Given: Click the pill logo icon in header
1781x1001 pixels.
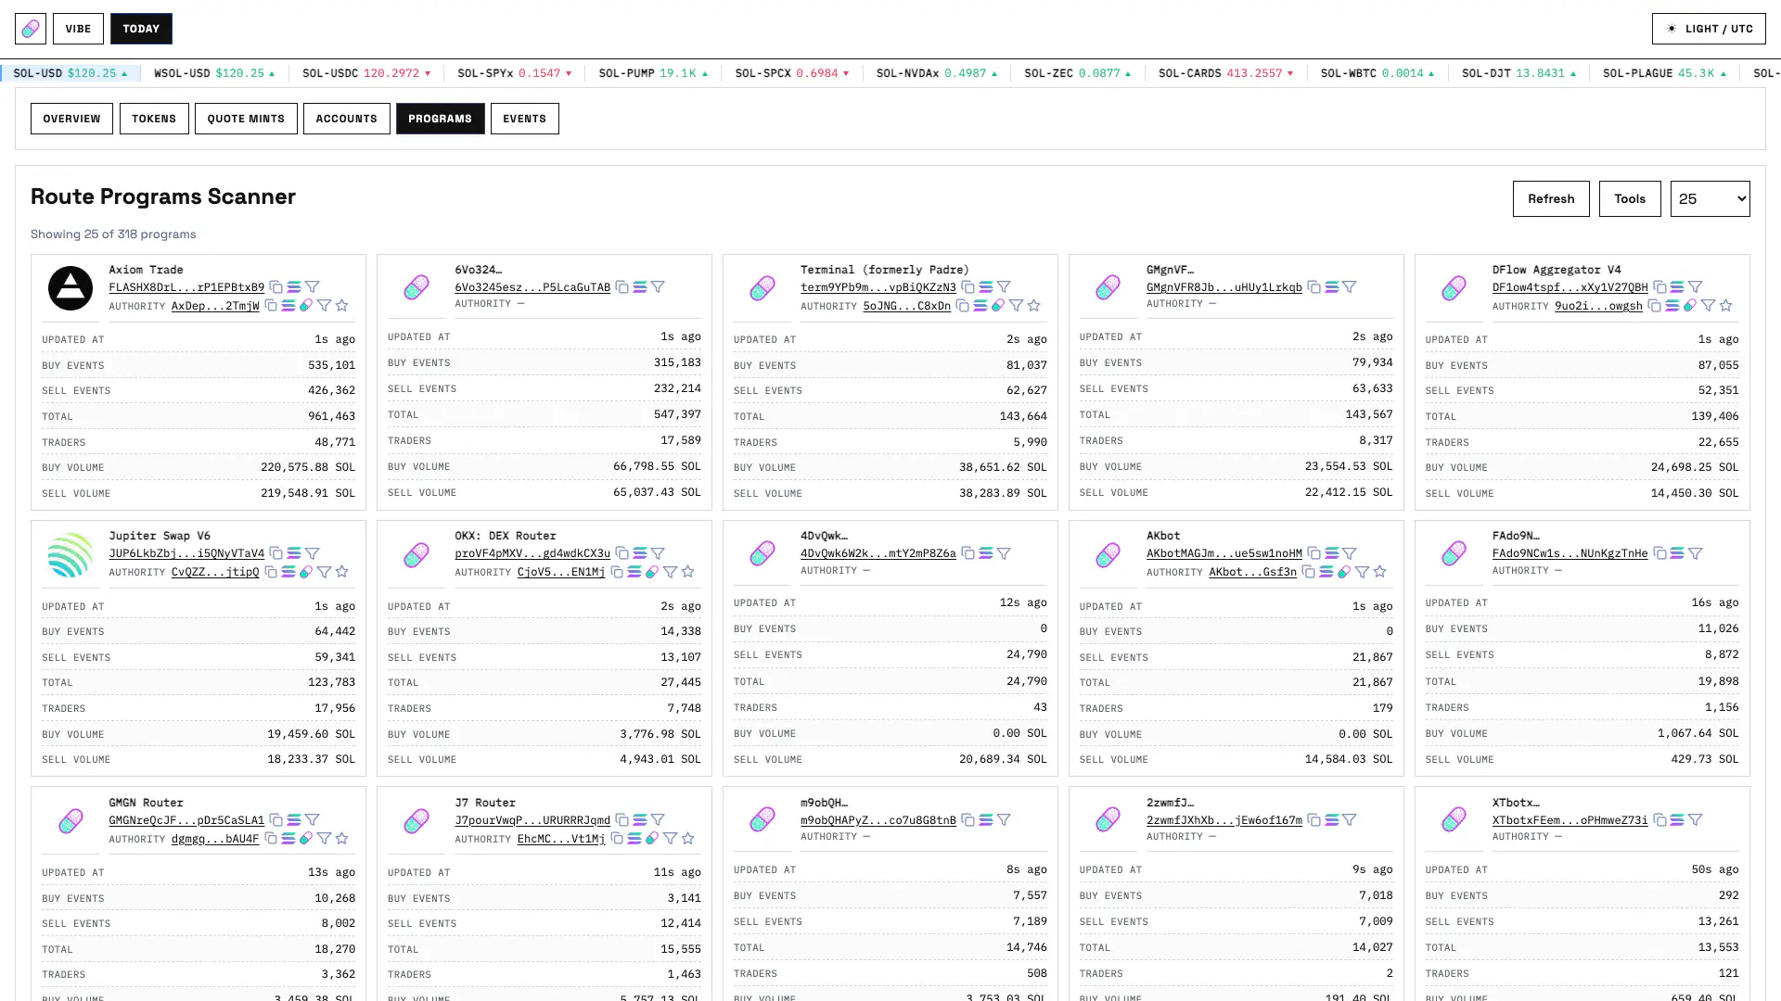Looking at the screenshot, I should (31, 29).
